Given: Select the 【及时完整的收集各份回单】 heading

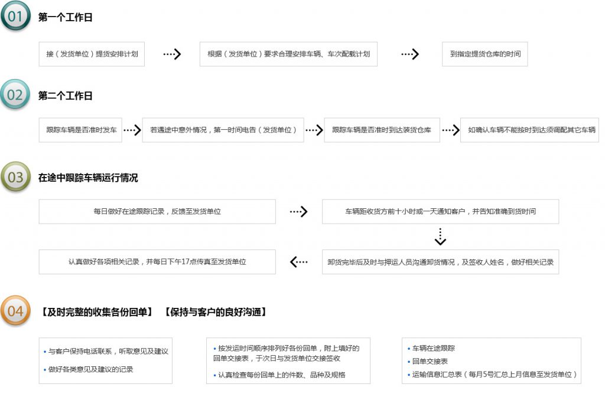Looking at the screenshot, I should [x=97, y=312].
